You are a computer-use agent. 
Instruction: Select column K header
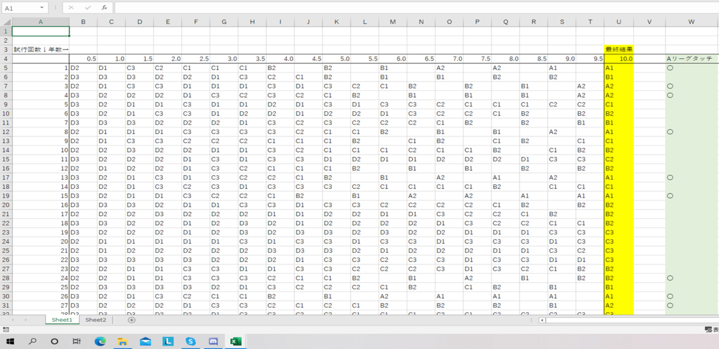pos(337,22)
